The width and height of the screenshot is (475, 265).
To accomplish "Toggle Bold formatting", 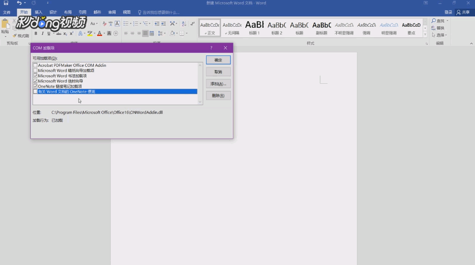I will (x=36, y=33).
